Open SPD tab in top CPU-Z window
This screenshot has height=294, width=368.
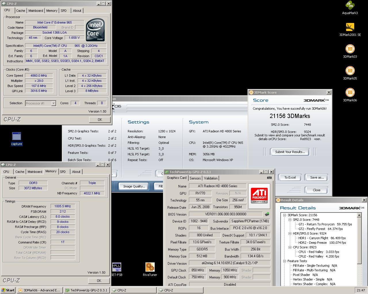(x=64, y=11)
